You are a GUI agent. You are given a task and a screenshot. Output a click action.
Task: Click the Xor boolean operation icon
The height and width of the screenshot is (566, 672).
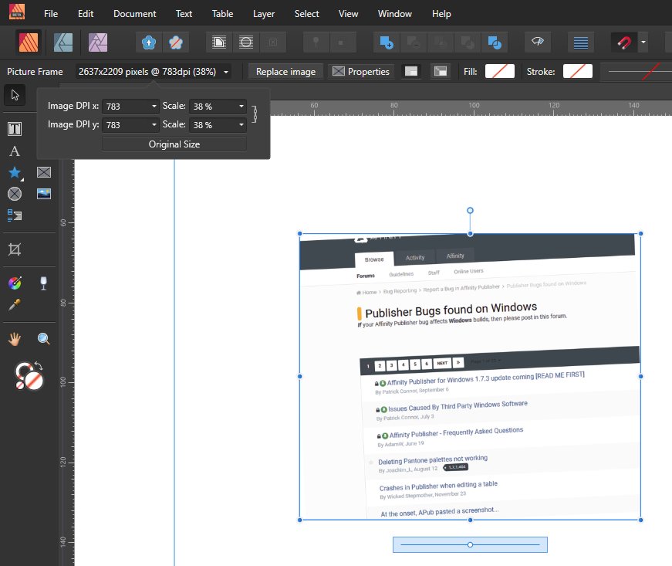467,42
